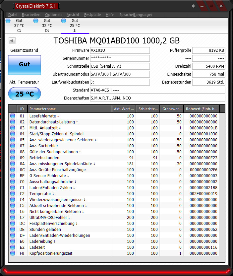Click the Rohwert column header

pyautogui.click(x=202, y=109)
